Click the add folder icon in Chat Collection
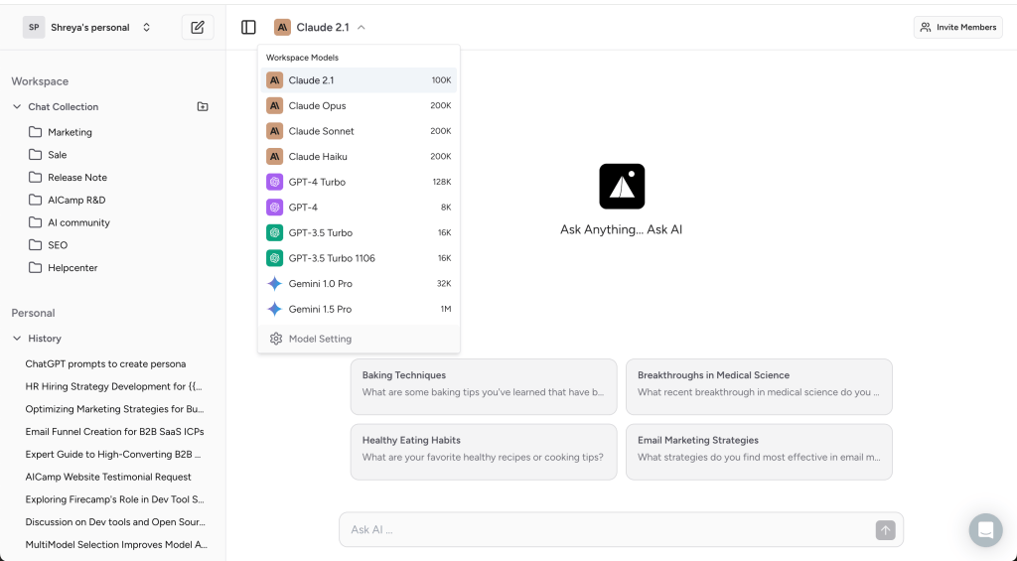1017x561 pixels. coord(203,106)
